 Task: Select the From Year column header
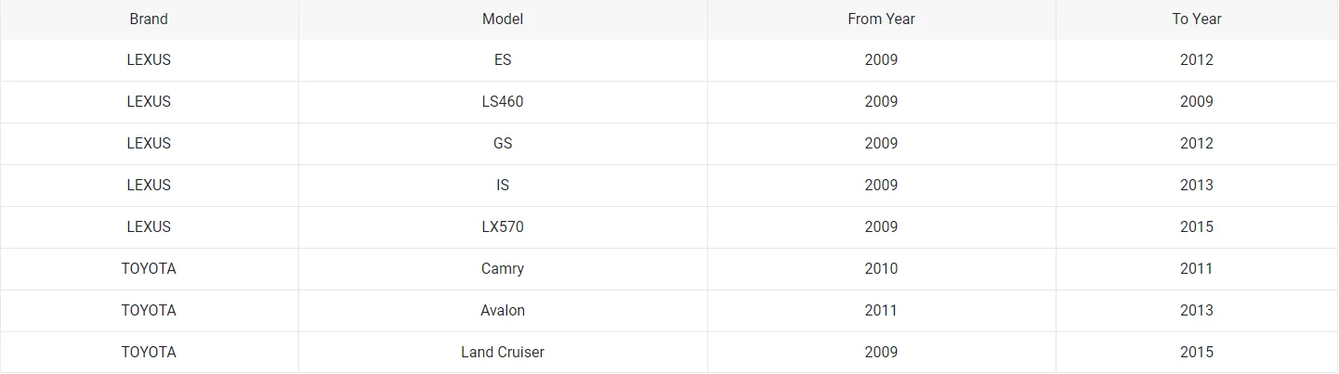pos(881,19)
